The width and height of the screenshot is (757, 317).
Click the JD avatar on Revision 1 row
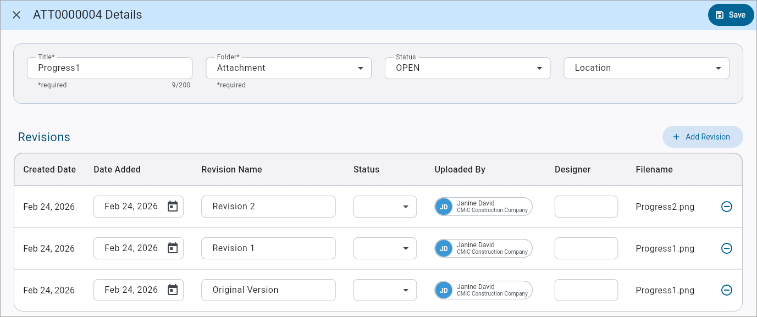443,248
